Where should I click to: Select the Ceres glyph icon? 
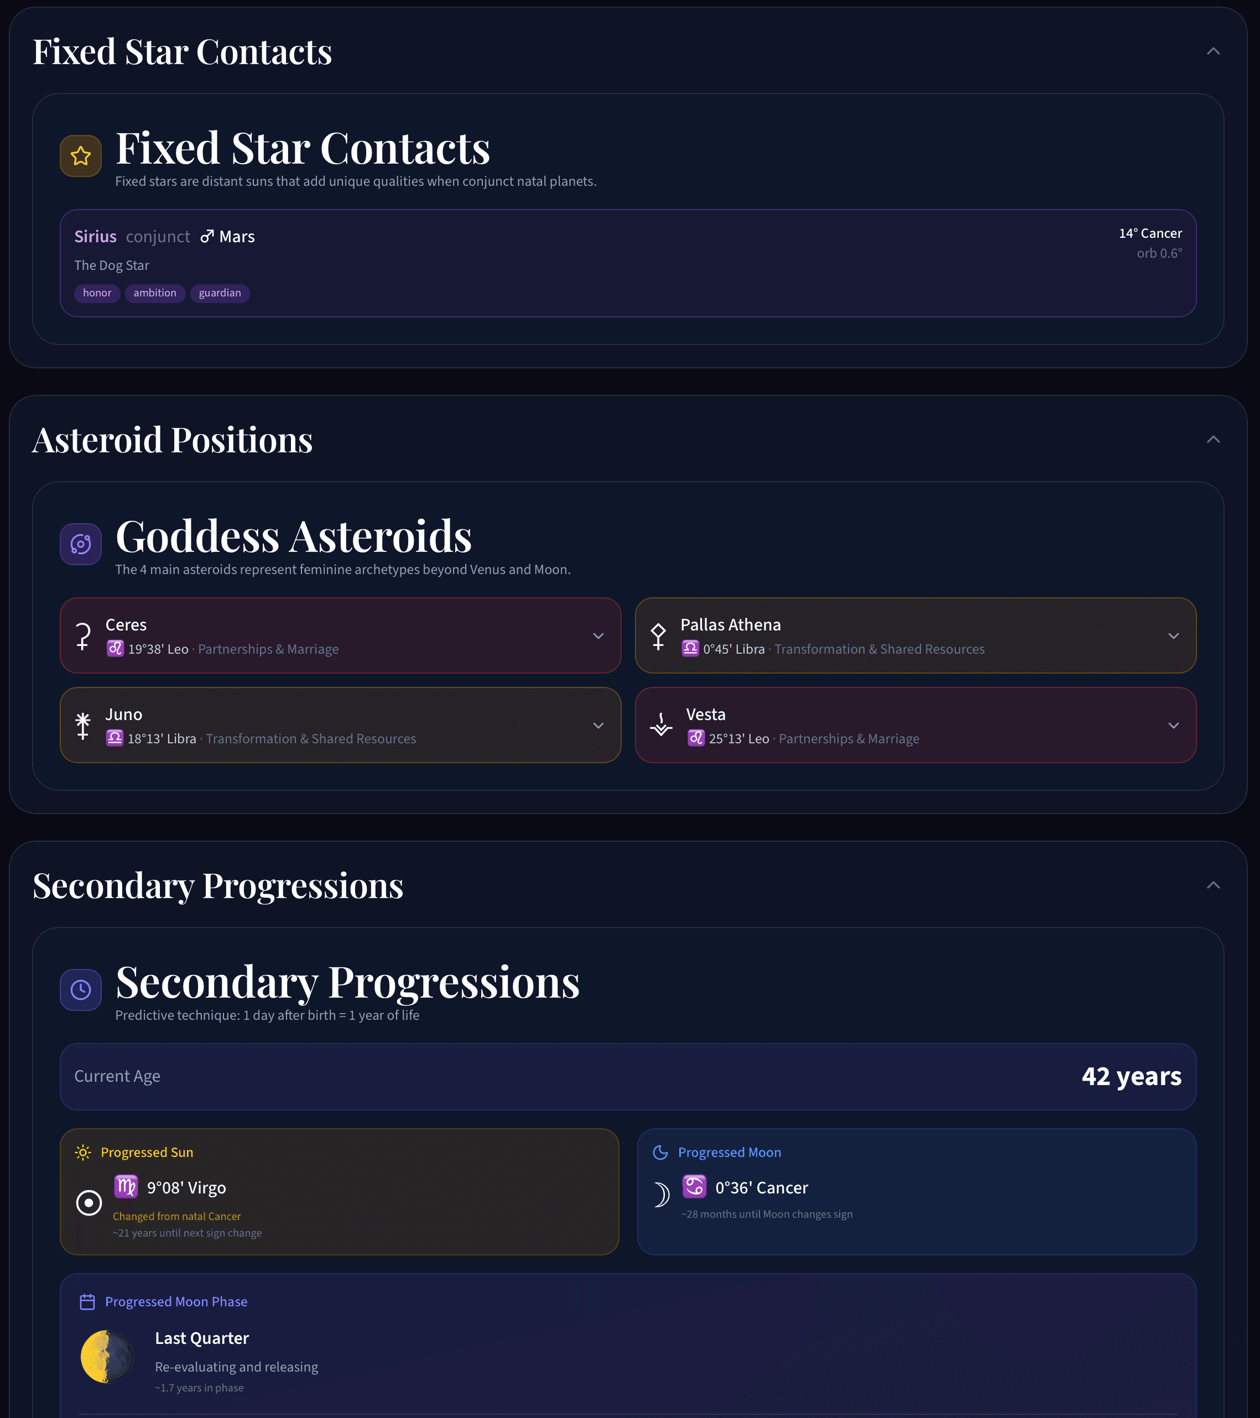(x=84, y=635)
